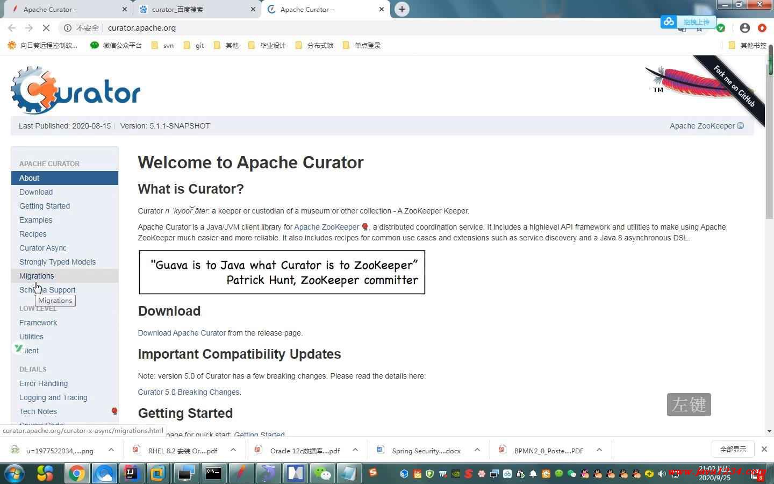
Task: Click the Fork me on GitHub ribbon
Action: click(734, 86)
